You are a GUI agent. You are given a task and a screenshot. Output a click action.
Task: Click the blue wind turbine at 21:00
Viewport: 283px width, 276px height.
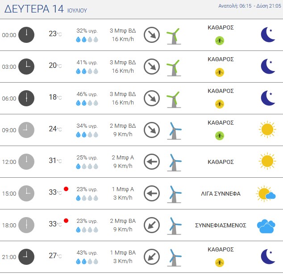tap(174, 258)
